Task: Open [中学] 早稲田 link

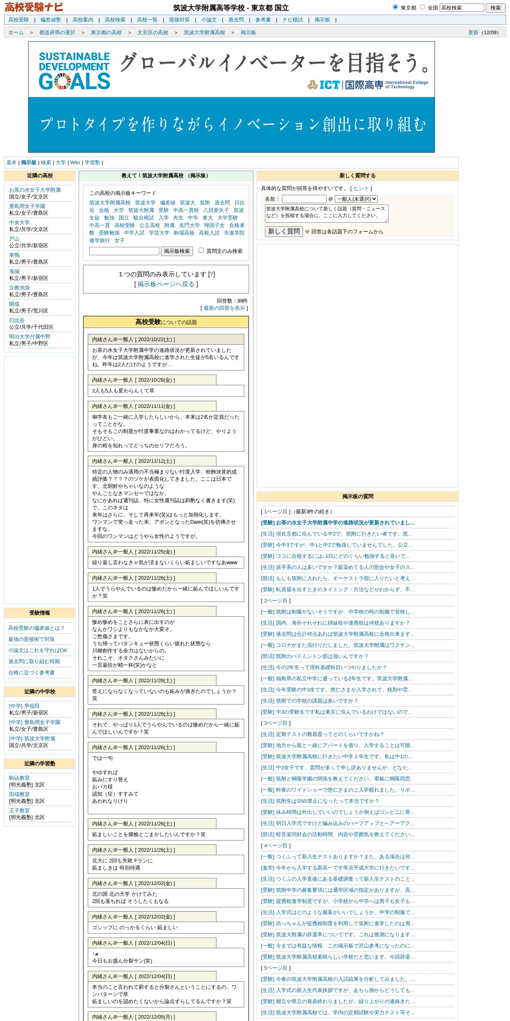Action: point(24,706)
